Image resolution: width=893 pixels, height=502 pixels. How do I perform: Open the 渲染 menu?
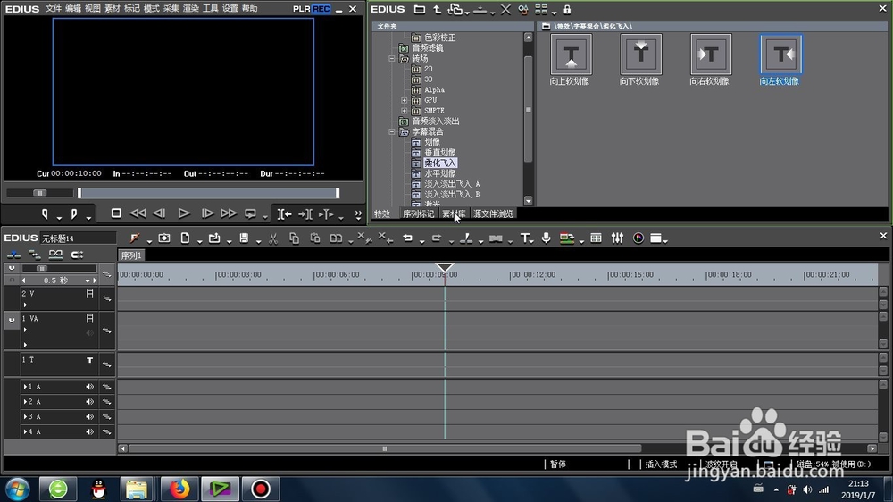click(191, 9)
